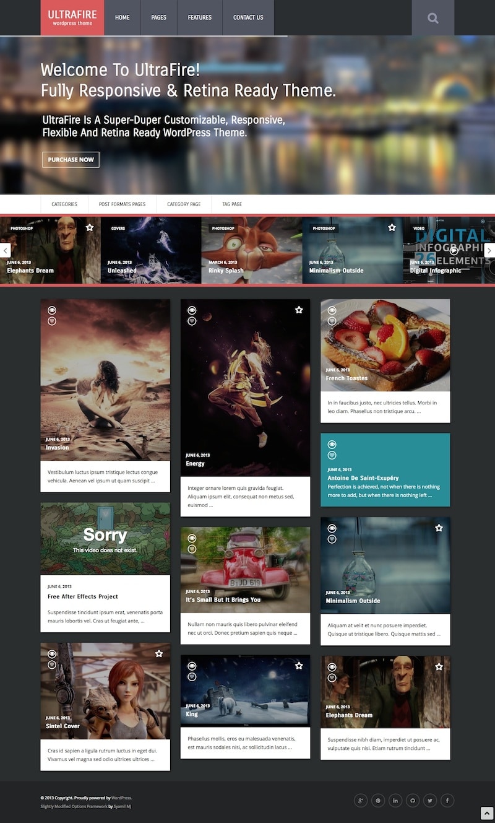Open the Pages menu in header
The image size is (495, 823).
click(x=159, y=17)
